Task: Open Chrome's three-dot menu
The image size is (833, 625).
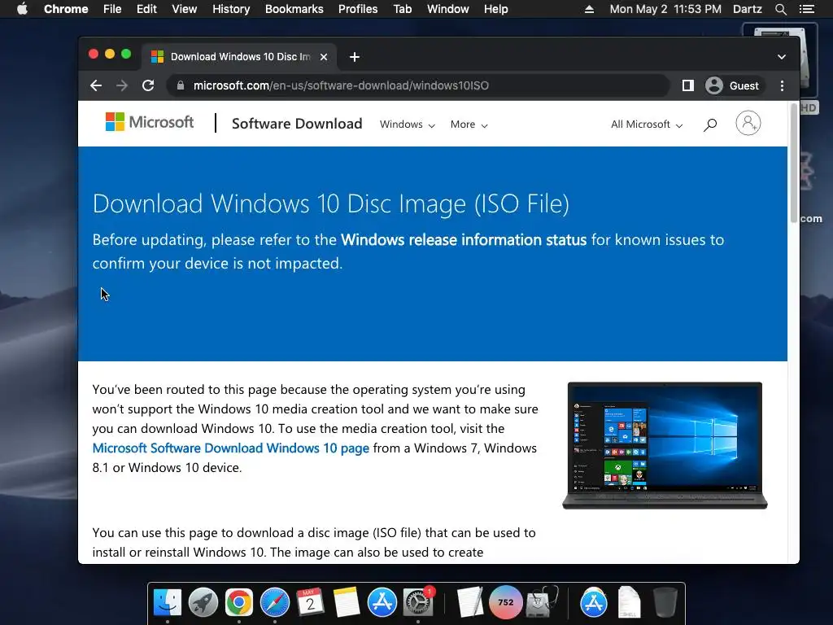Action: (782, 85)
